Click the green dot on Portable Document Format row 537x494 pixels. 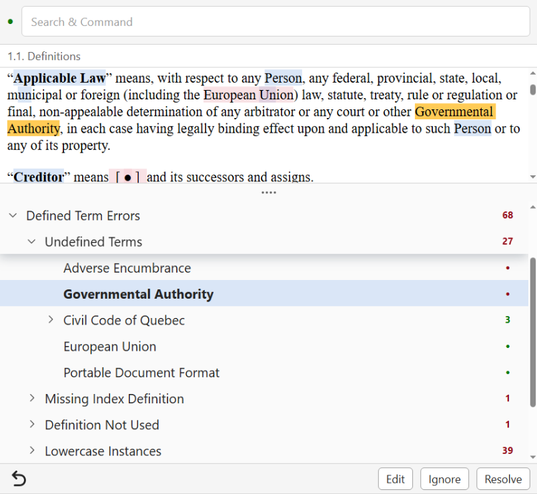pyautogui.click(x=508, y=372)
